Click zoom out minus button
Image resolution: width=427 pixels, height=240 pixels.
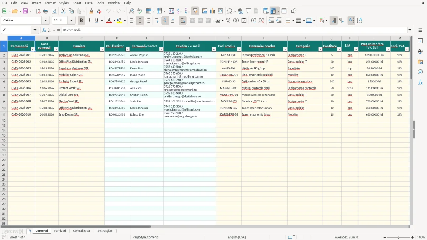pyautogui.click(x=385, y=237)
